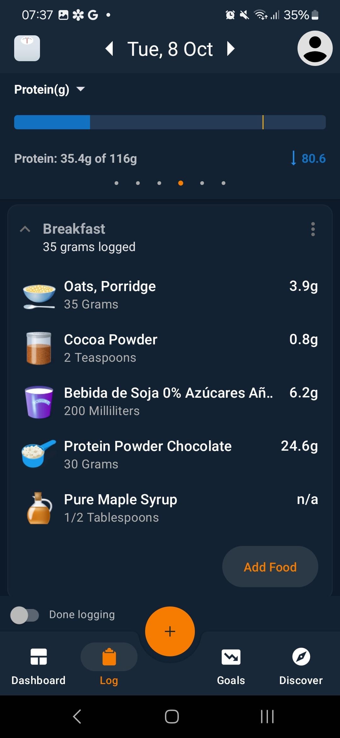Tap the orange plus add button
This screenshot has height=738, width=340.
[170, 631]
